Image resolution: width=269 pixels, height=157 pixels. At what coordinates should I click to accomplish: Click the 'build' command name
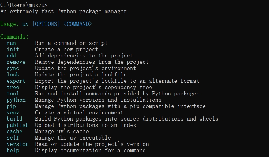[x=15, y=119]
